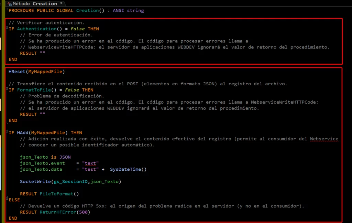Select the Método Creation editor tab

tap(36, 3)
